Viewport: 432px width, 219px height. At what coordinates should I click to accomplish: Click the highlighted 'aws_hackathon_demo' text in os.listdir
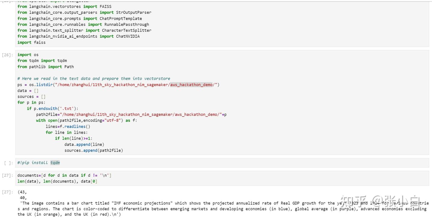pos(191,85)
